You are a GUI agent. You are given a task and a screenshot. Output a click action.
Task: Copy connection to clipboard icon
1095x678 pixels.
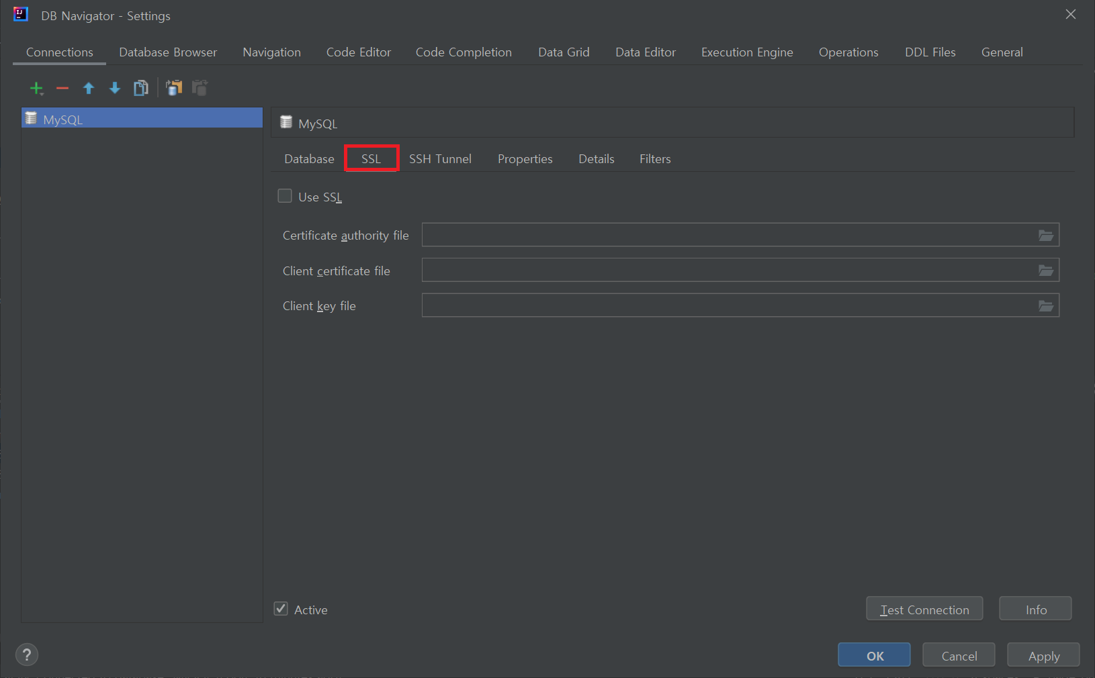[x=174, y=88]
